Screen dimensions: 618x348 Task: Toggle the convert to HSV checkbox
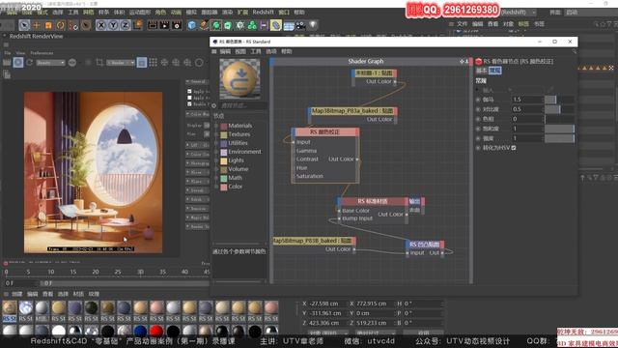[514, 148]
